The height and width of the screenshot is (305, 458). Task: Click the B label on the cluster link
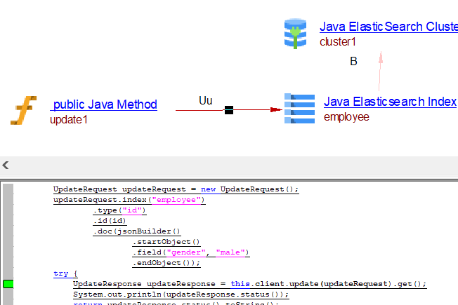click(353, 62)
